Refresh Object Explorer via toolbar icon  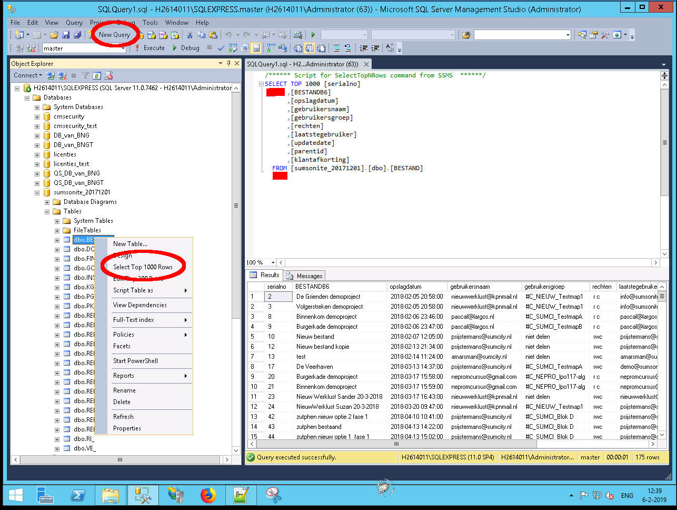(x=97, y=76)
